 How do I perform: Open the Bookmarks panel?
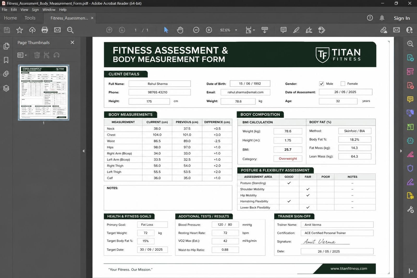click(6, 60)
